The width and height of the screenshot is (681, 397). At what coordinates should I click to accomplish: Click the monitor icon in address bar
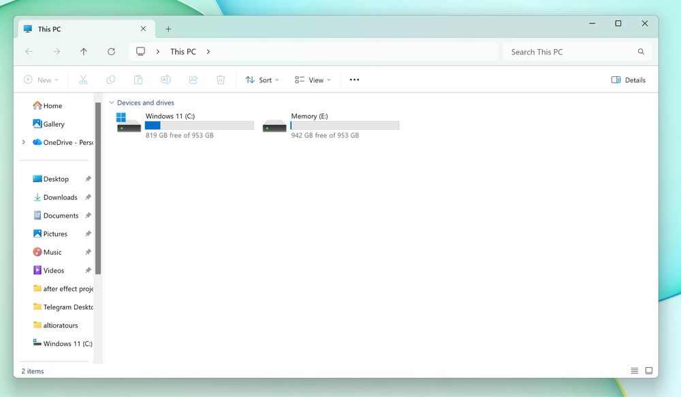click(x=140, y=52)
